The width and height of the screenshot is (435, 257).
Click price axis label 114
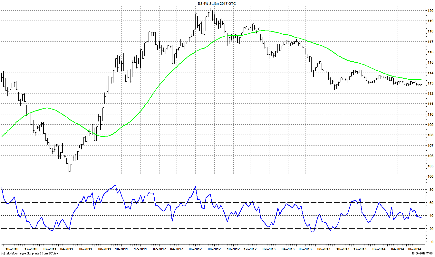pos(430,73)
